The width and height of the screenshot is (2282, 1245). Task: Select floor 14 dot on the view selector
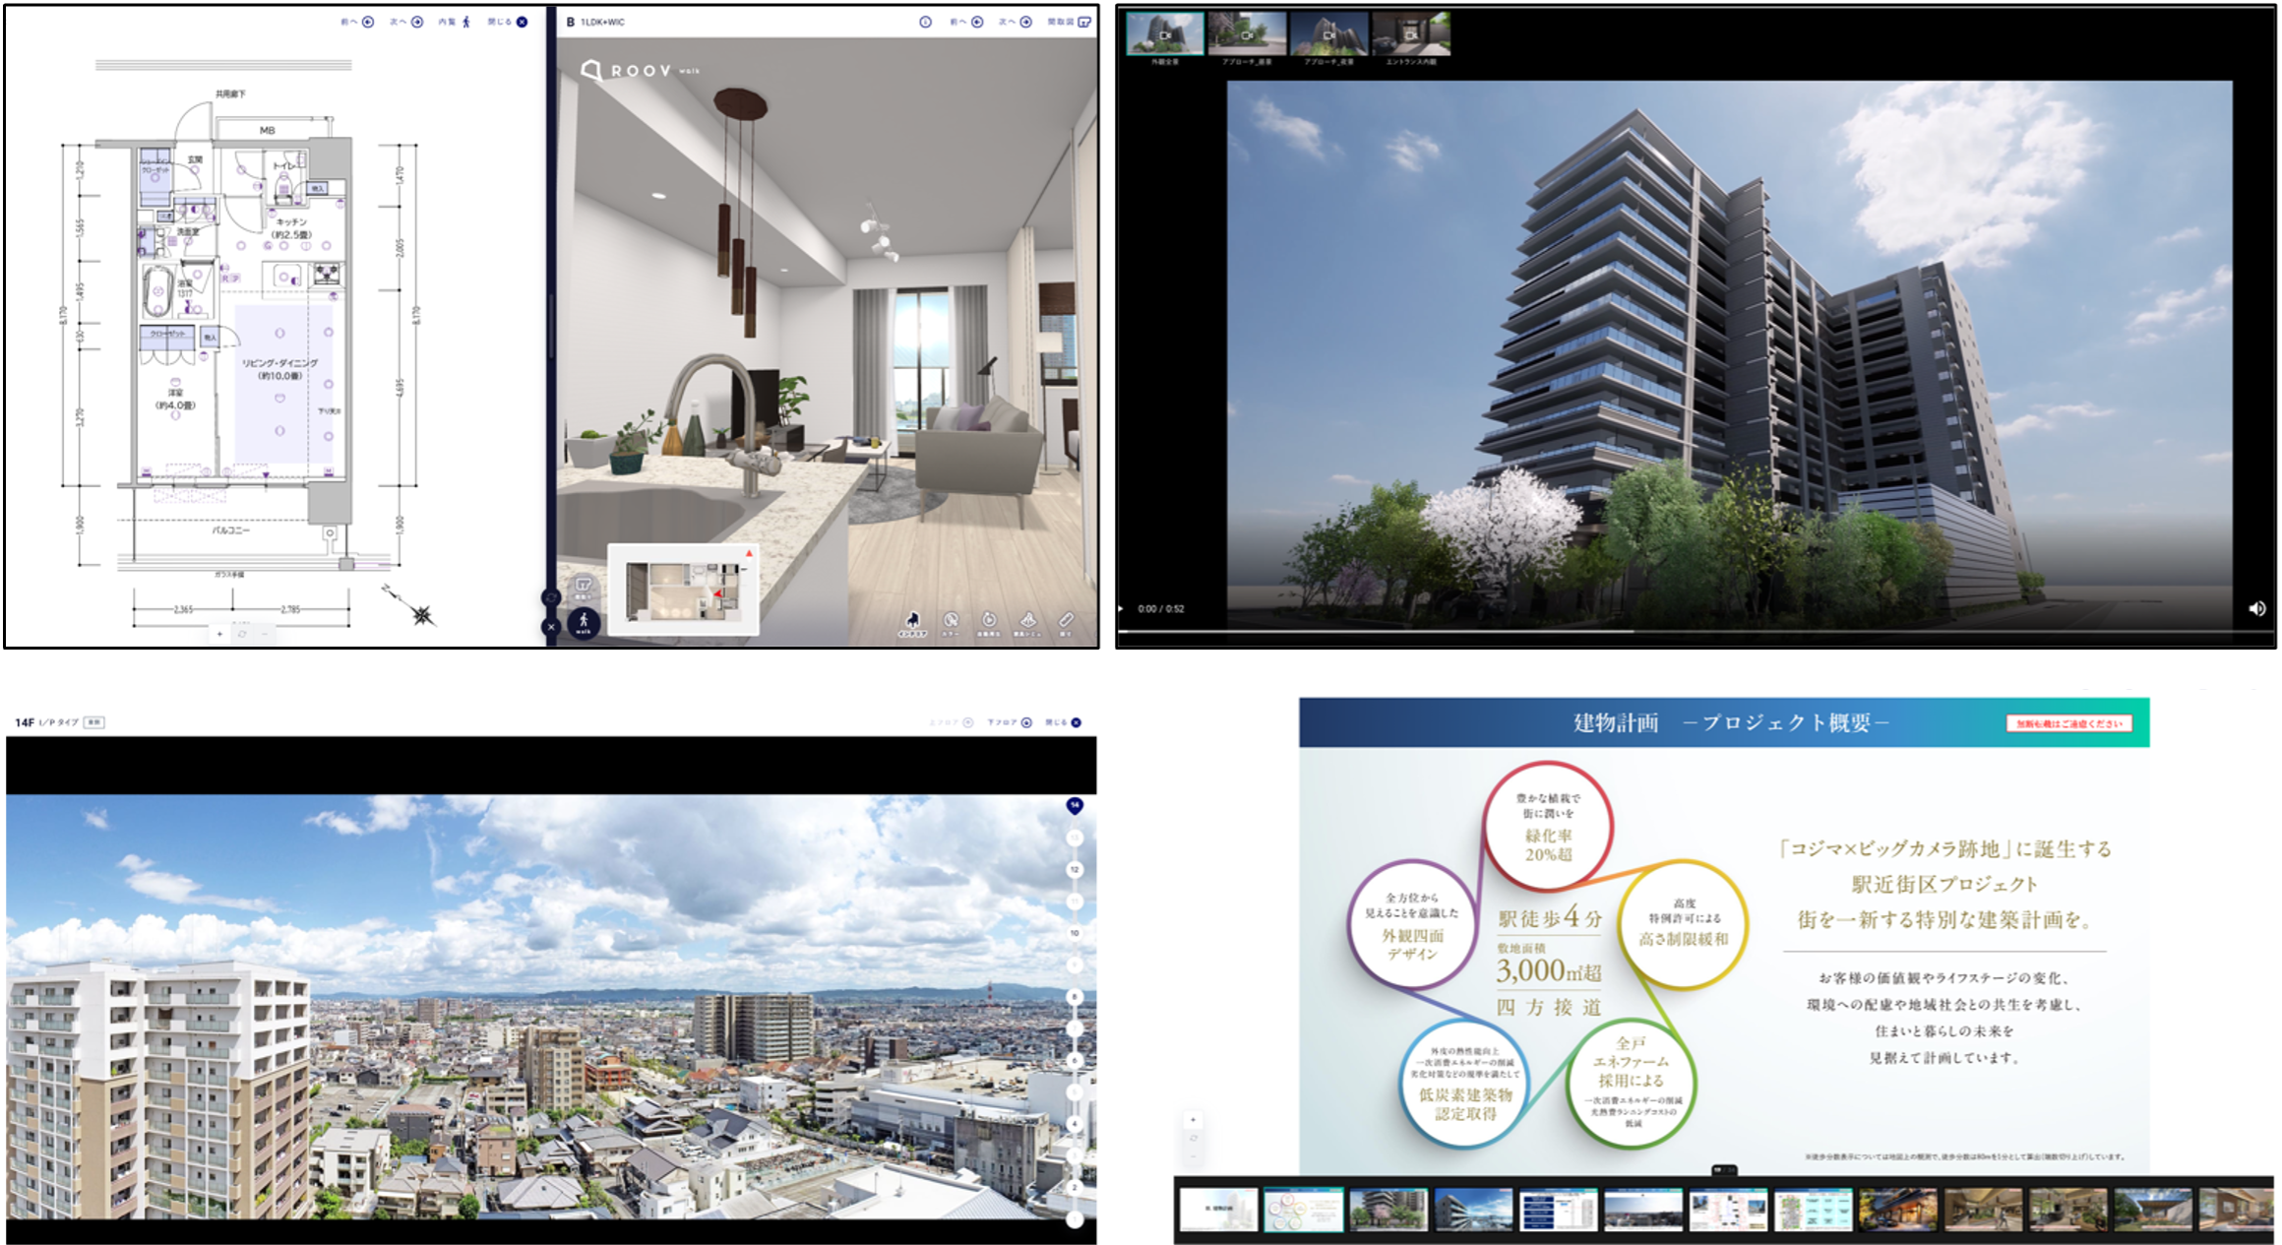click(1075, 805)
